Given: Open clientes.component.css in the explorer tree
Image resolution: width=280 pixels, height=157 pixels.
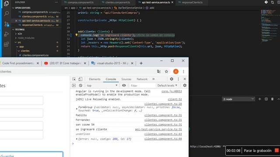Looking at the screenshot, I should (35, 55).
